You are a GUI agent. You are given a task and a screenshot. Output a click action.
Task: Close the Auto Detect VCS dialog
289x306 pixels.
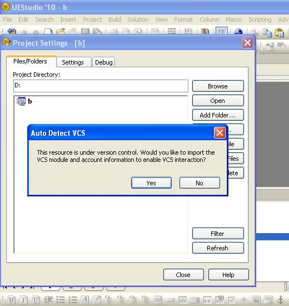220,133
